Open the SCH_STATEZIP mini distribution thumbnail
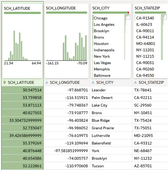 [164, 17]
